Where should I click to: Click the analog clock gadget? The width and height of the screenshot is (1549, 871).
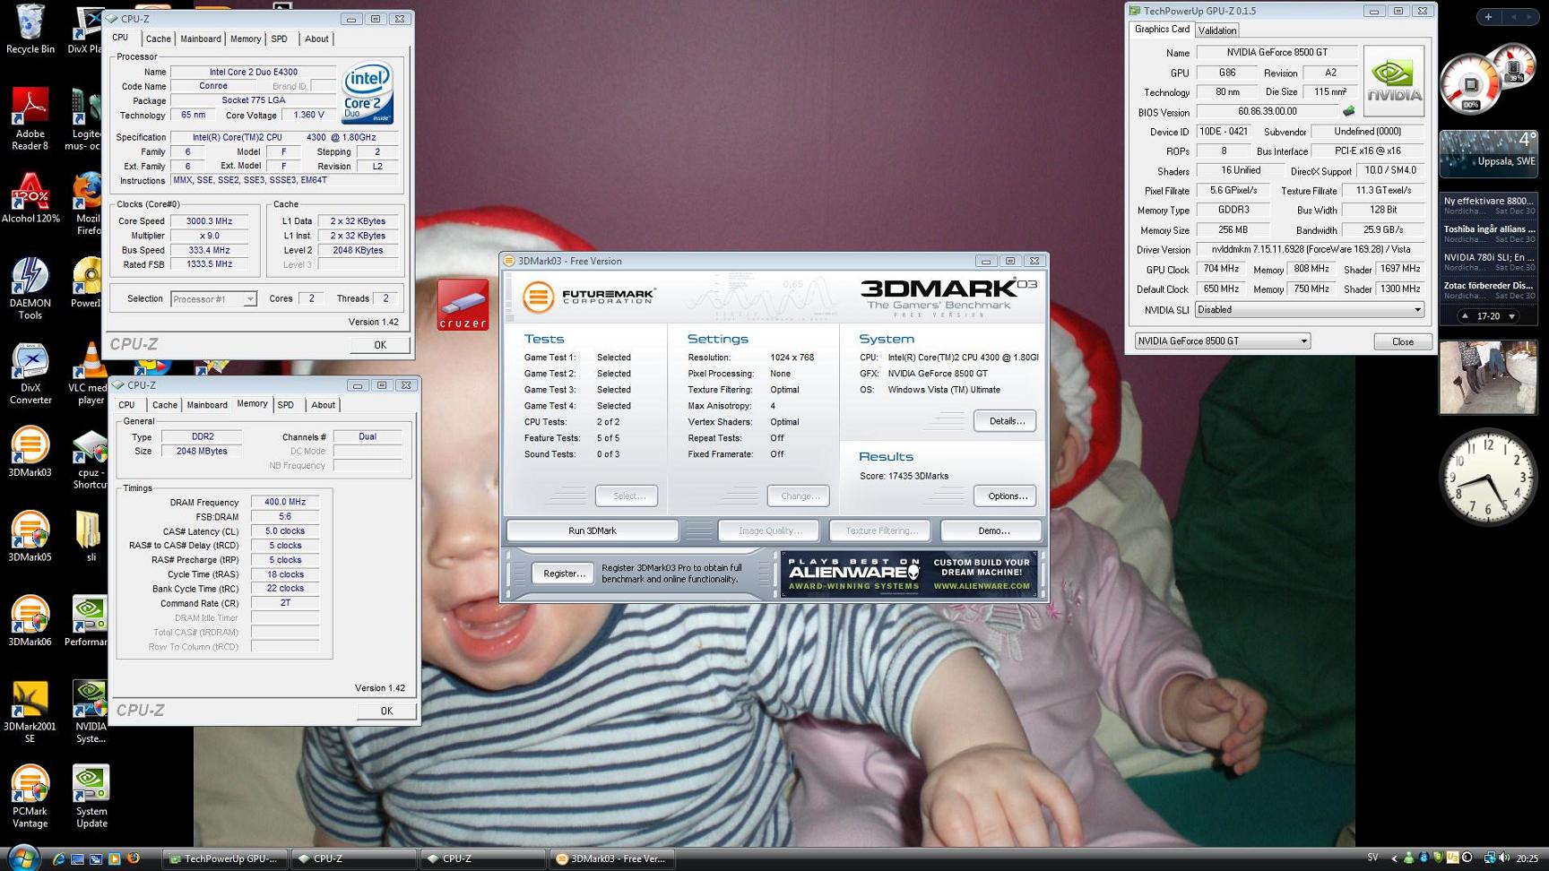pos(1488,478)
